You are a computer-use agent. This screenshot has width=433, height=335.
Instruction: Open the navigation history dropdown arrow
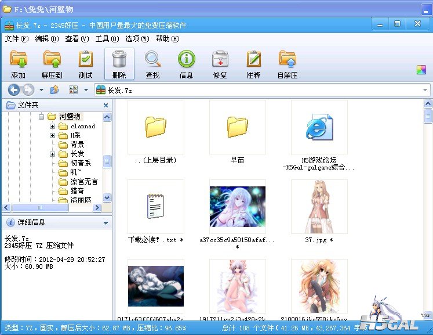coord(41,90)
